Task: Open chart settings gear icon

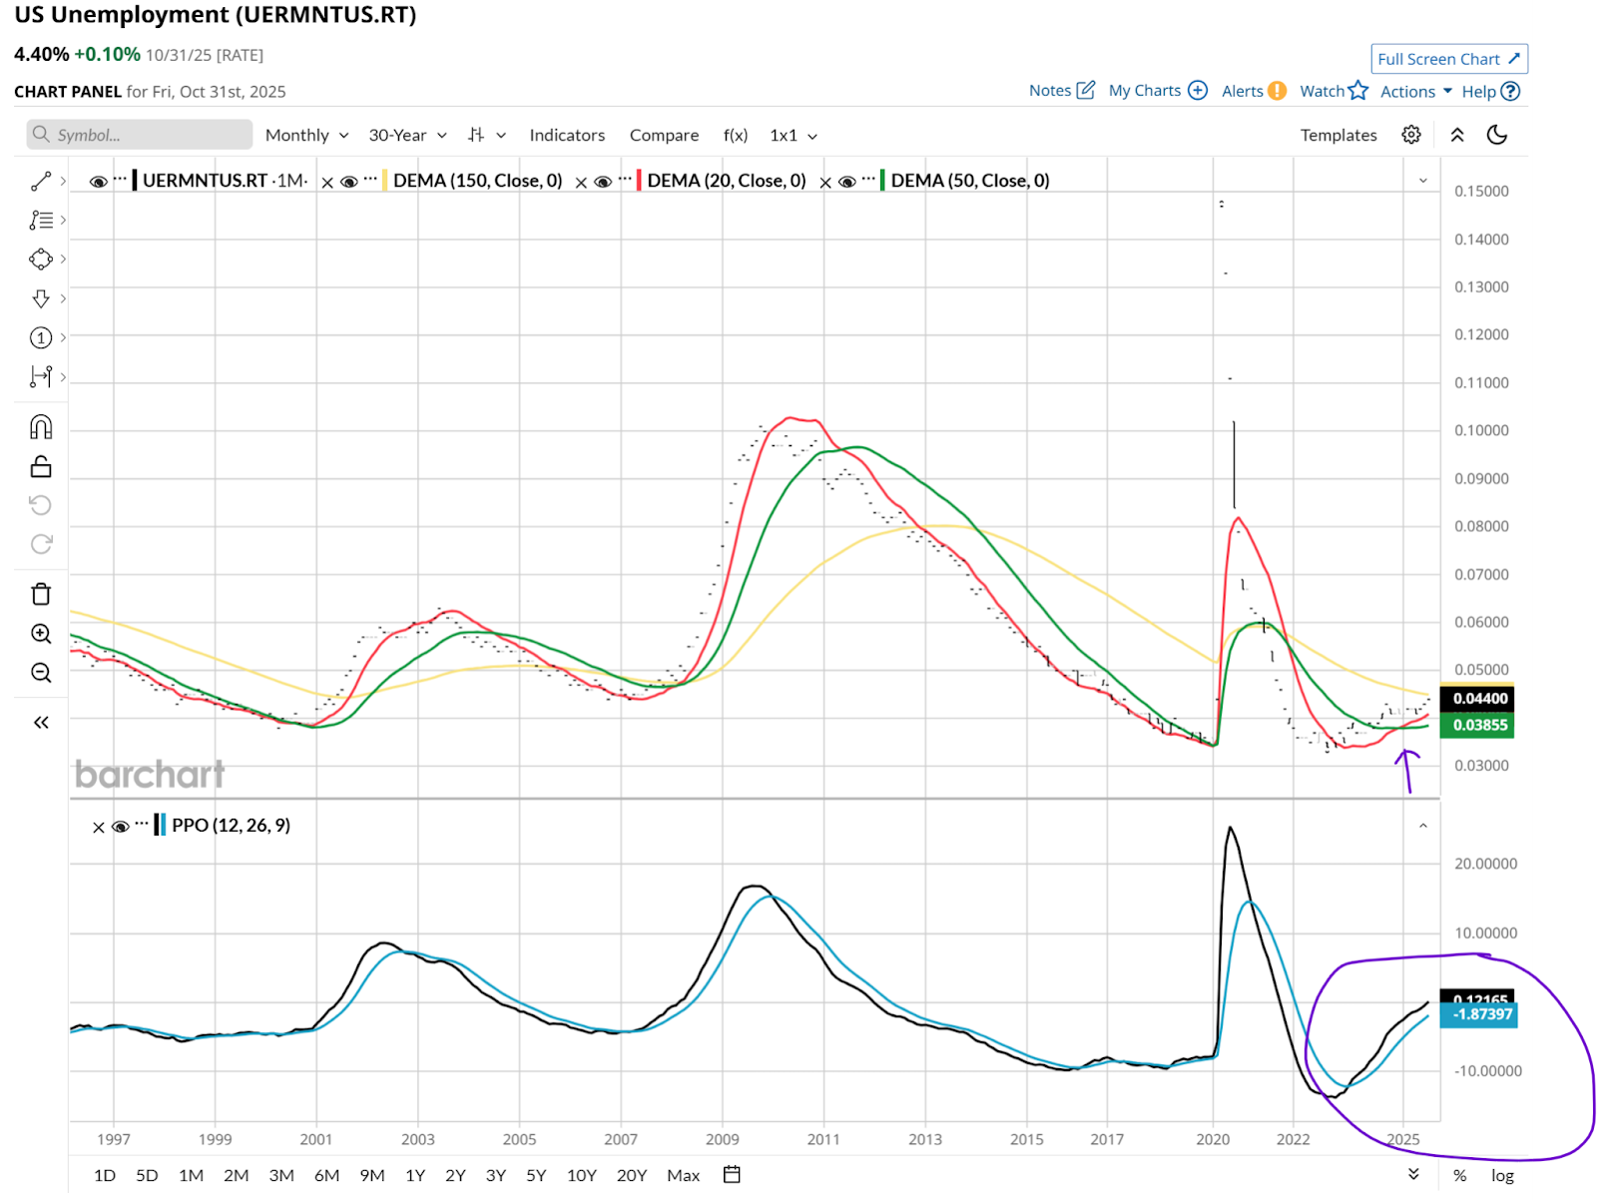Action: [x=1410, y=135]
